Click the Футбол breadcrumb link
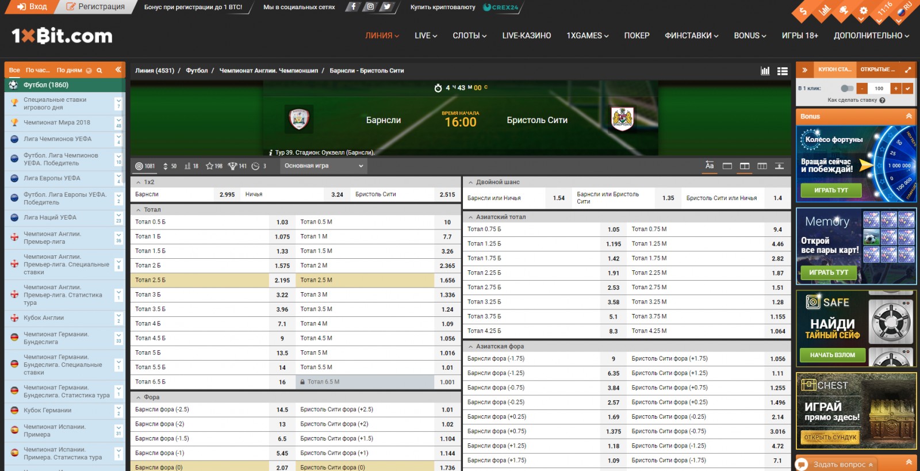 pos(197,71)
